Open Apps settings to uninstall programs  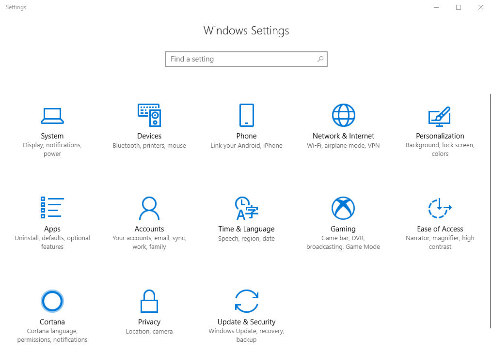coord(52,218)
